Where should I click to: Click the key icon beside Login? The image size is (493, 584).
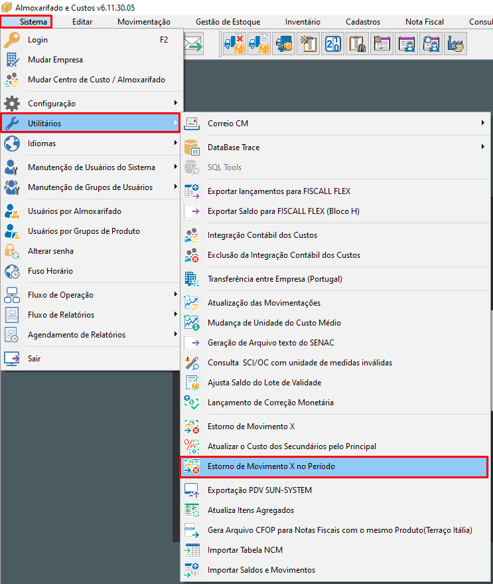pos(12,40)
